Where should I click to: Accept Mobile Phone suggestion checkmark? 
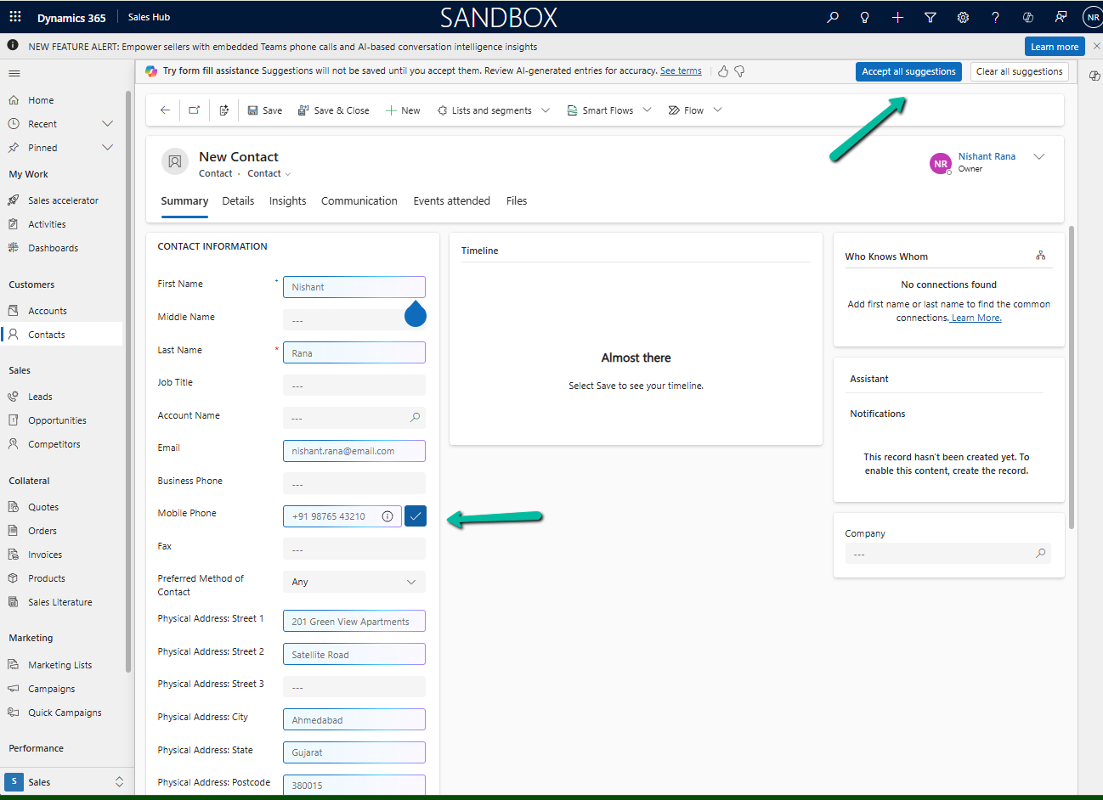pyautogui.click(x=416, y=516)
